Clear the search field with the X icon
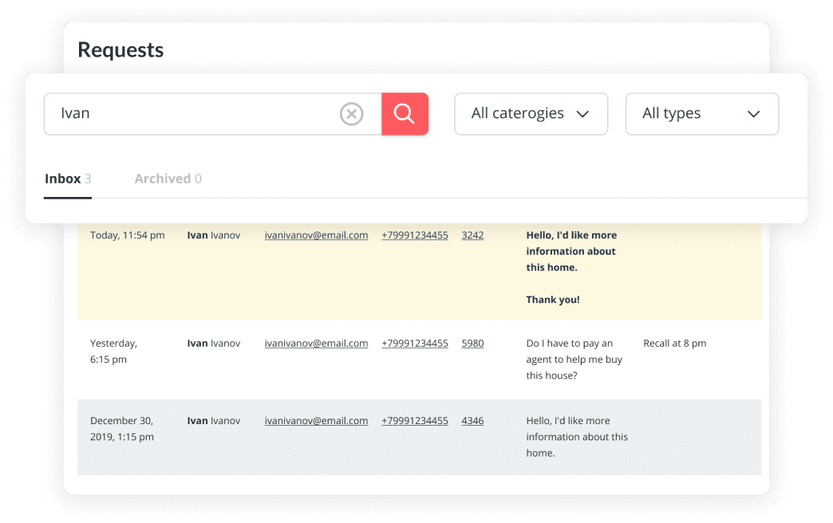This screenshot has width=833, height=523. (x=351, y=114)
